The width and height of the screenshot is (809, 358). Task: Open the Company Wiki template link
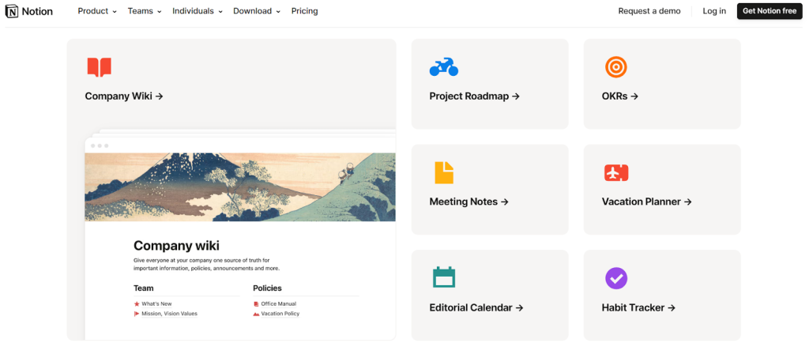coord(124,96)
